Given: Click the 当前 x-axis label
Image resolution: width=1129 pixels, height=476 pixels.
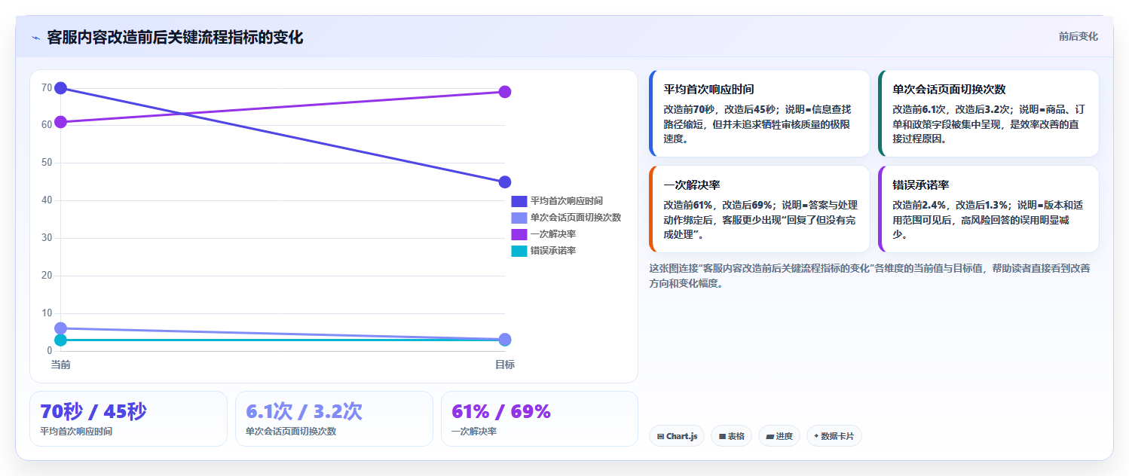Looking at the screenshot, I should (61, 365).
